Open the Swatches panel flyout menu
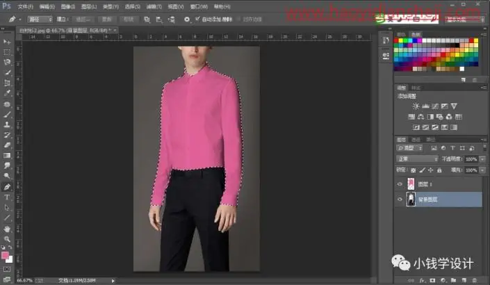490x285 pixels. 484,34
